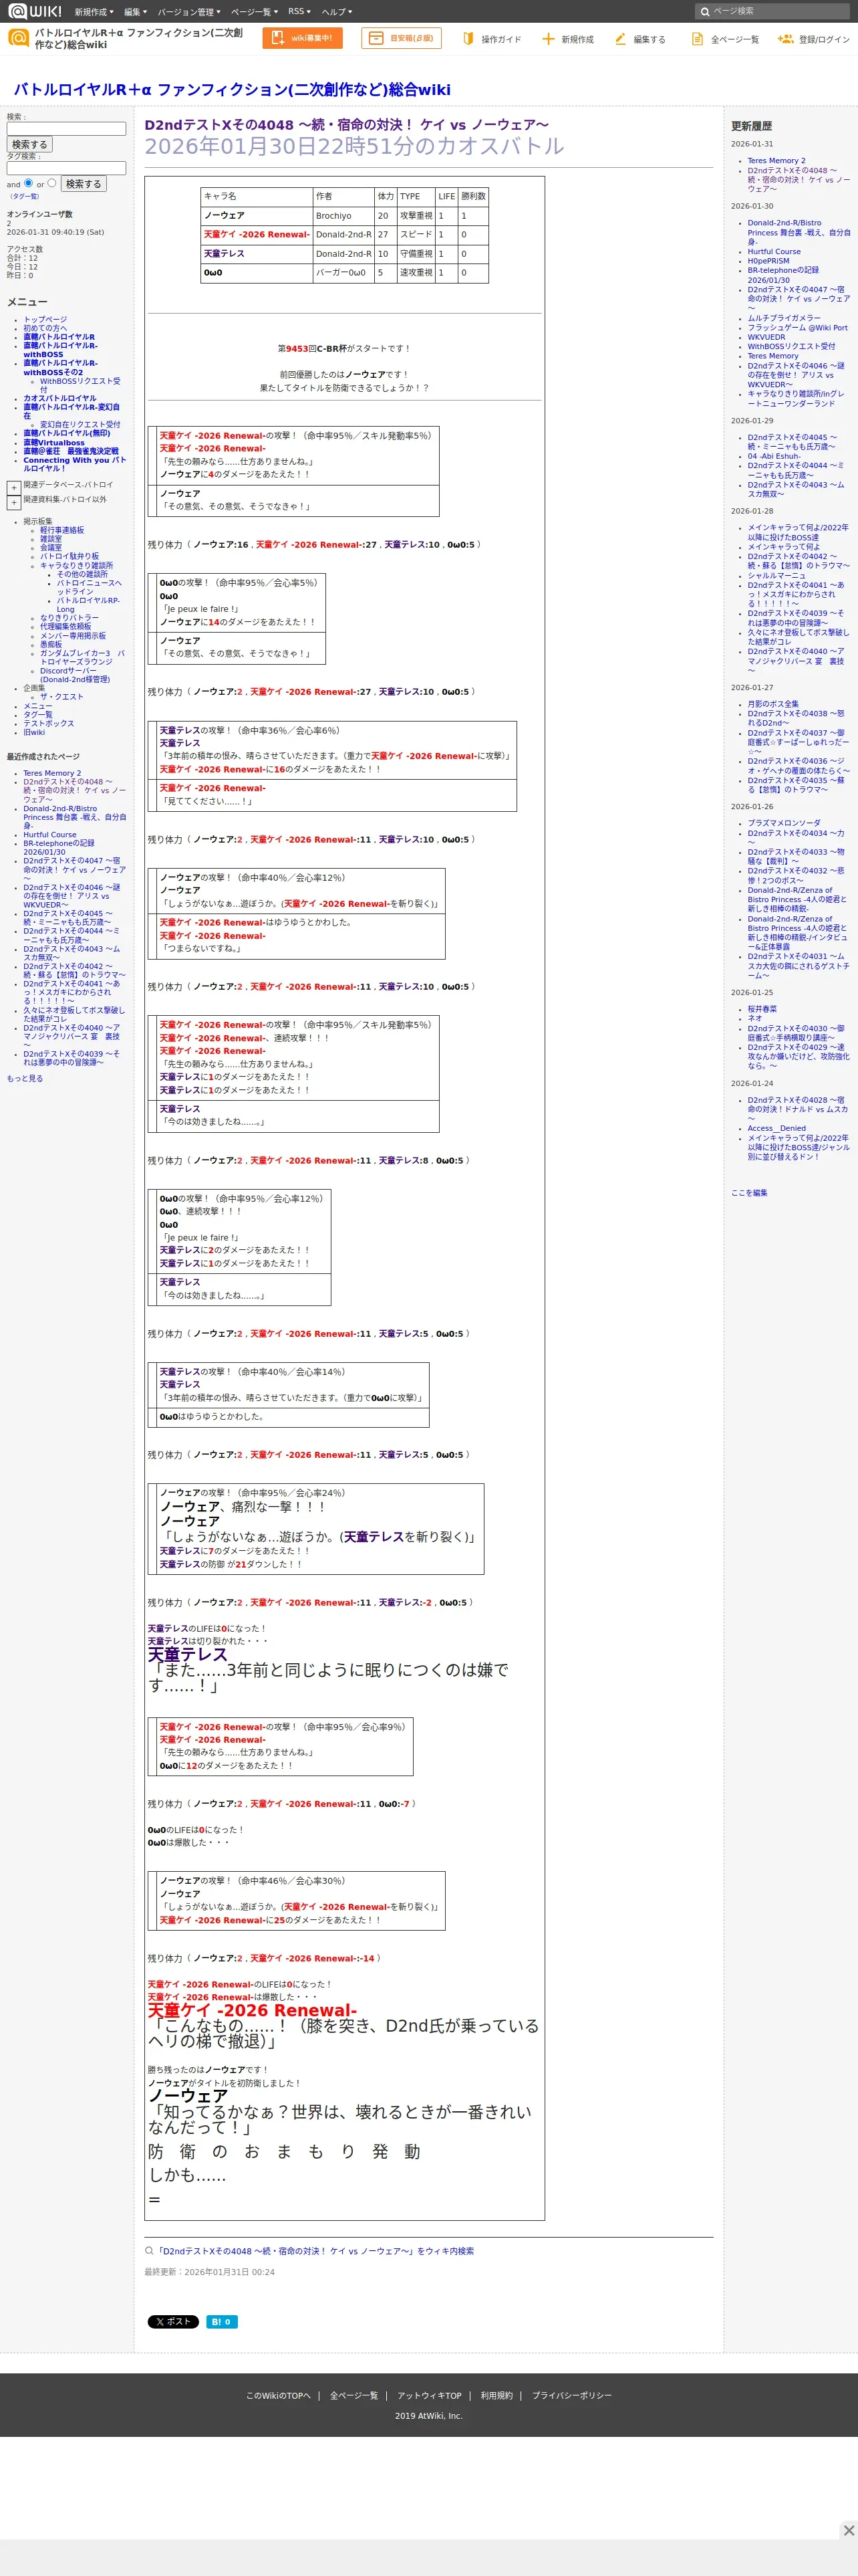Open the 新規作成 dropdown in top menu bar
This screenshot has width=858, height=2576.
click(x=96, y=12)
